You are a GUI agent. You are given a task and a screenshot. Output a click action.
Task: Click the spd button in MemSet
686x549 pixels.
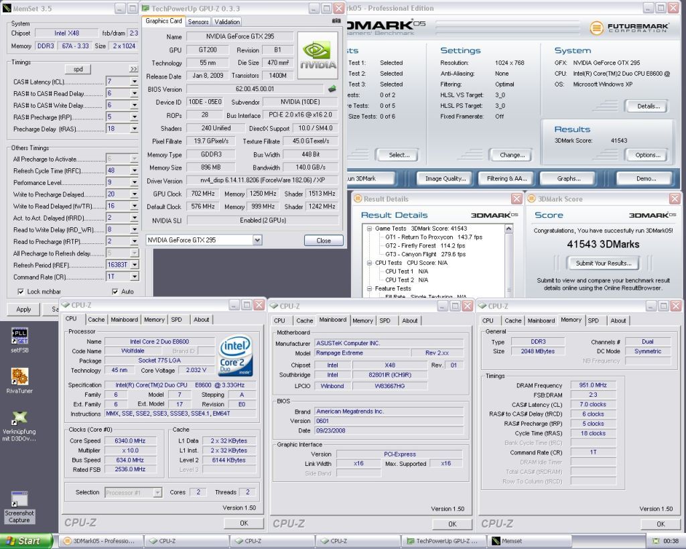78,69
